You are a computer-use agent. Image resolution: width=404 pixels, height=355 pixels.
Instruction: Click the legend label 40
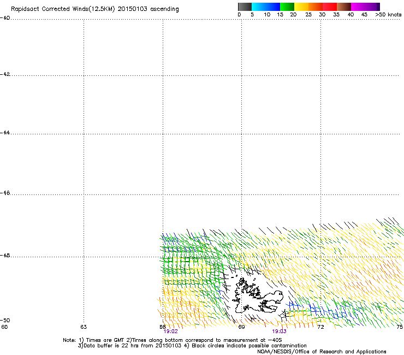tap(350, 15)
